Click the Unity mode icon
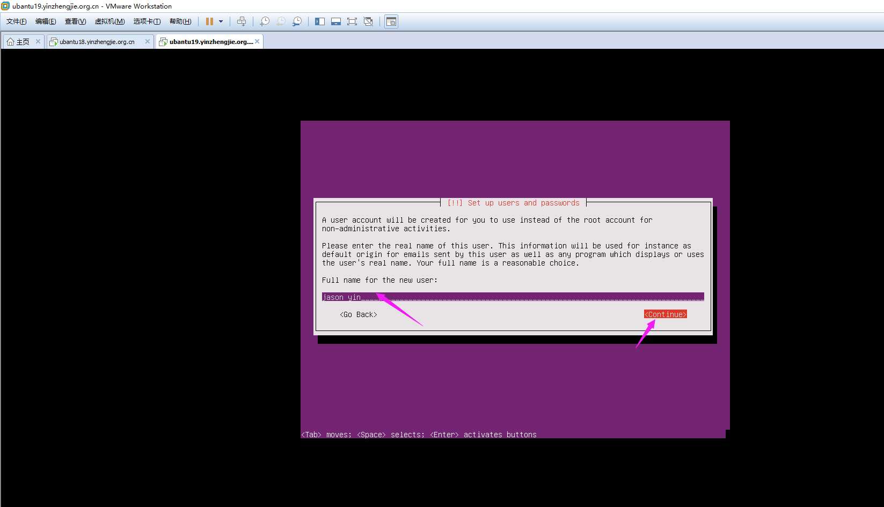This screenshot has width=884, height=507. [x=368, y=21]
